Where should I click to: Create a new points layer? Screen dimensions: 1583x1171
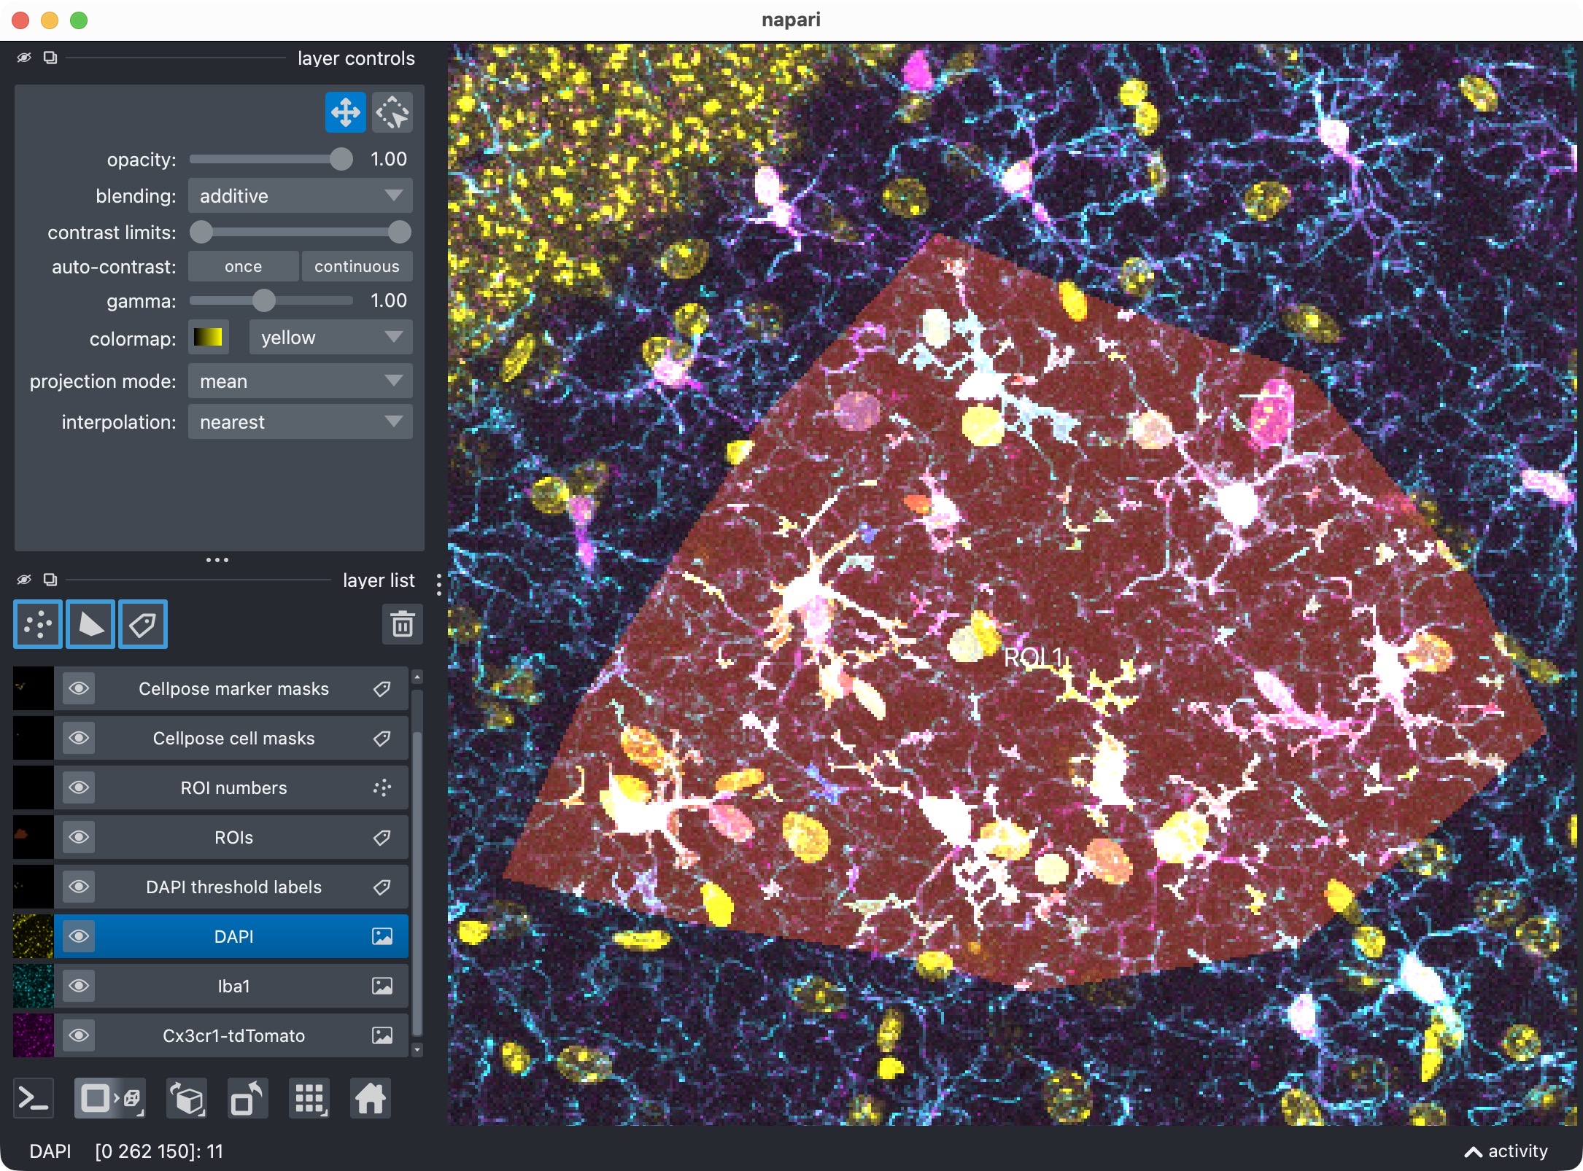click(38, 624)
